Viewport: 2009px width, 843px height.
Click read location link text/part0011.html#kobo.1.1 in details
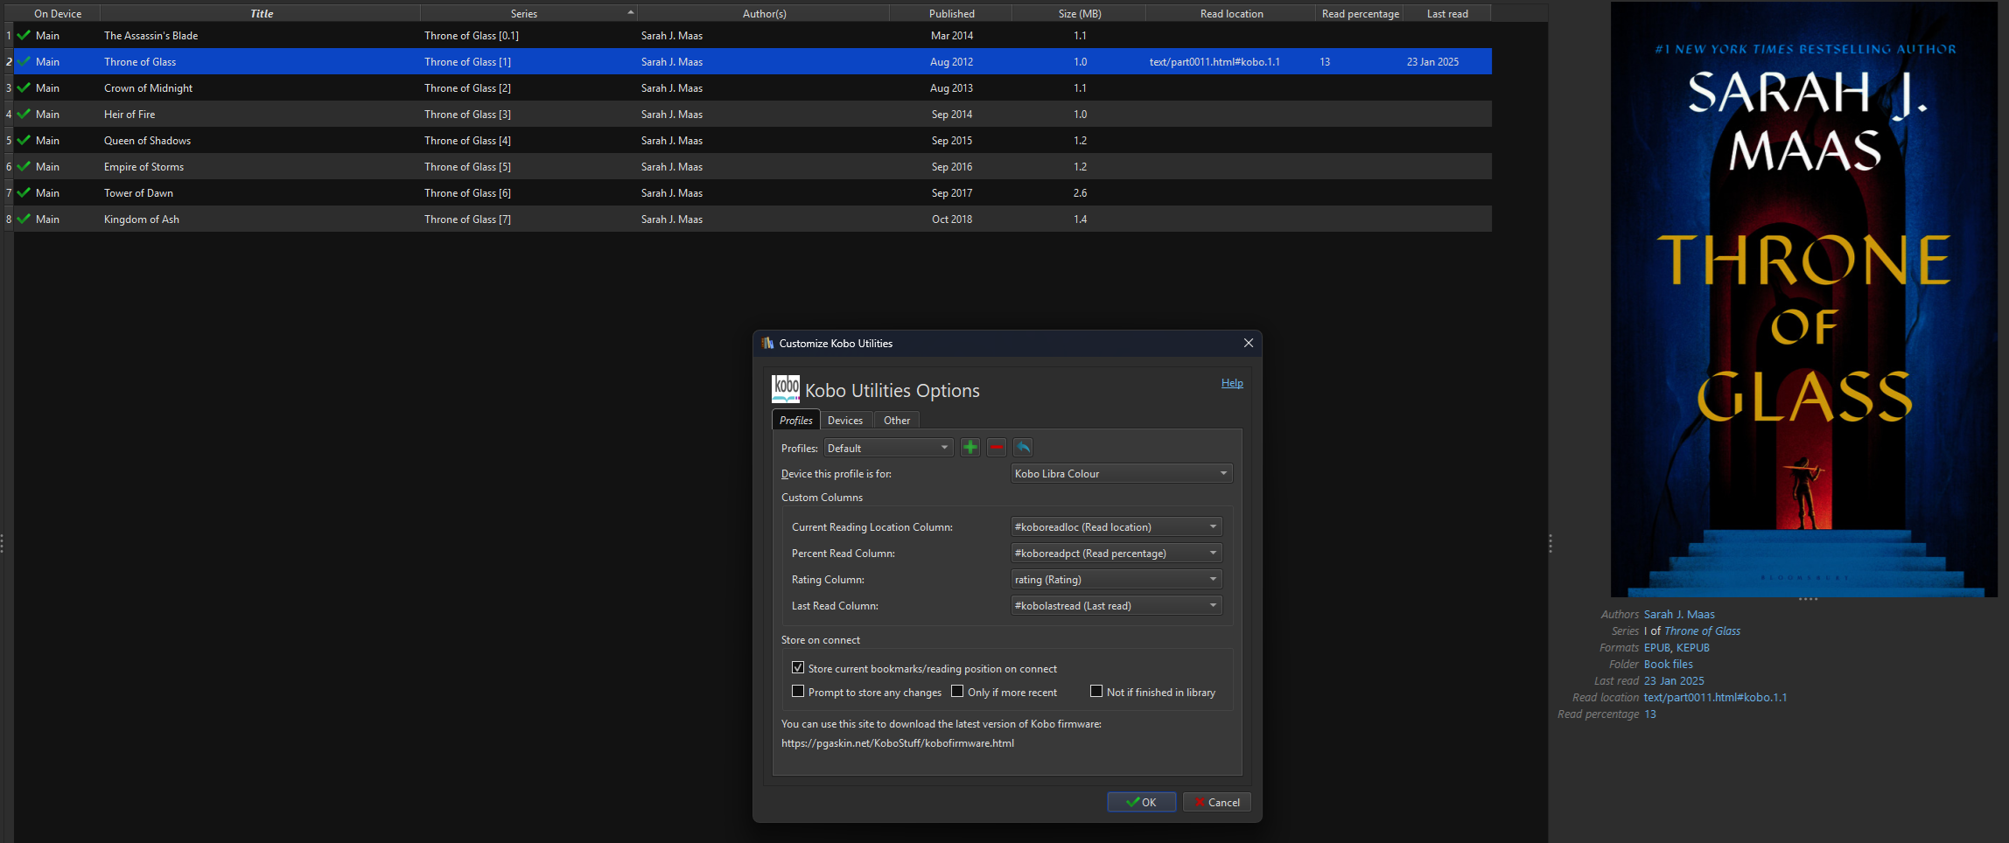point(1715,698)
